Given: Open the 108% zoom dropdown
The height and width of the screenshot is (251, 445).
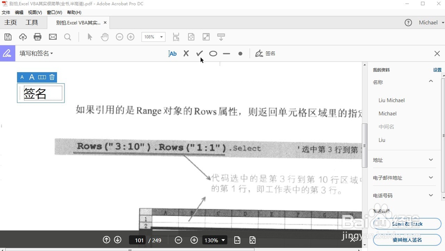Looking at the screenshot, I should click(x=154, y=37).
